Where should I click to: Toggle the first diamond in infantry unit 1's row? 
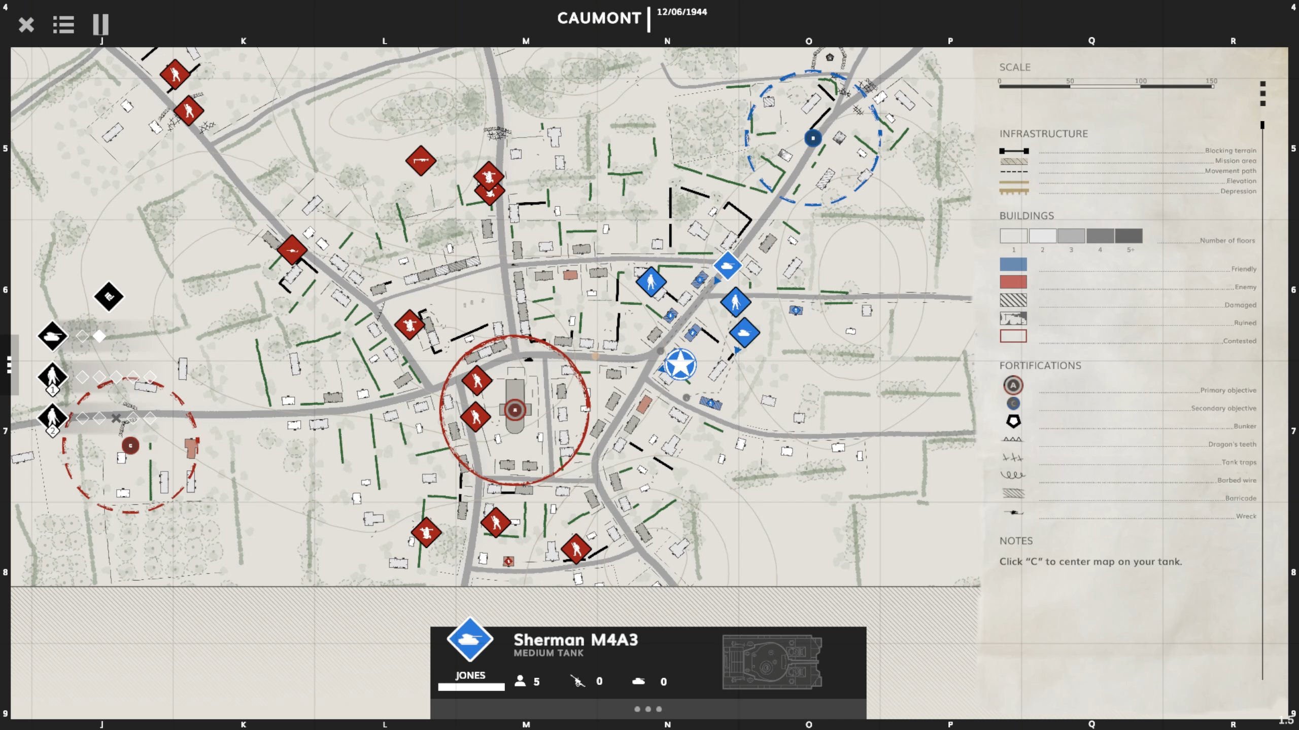click(82, 377)
